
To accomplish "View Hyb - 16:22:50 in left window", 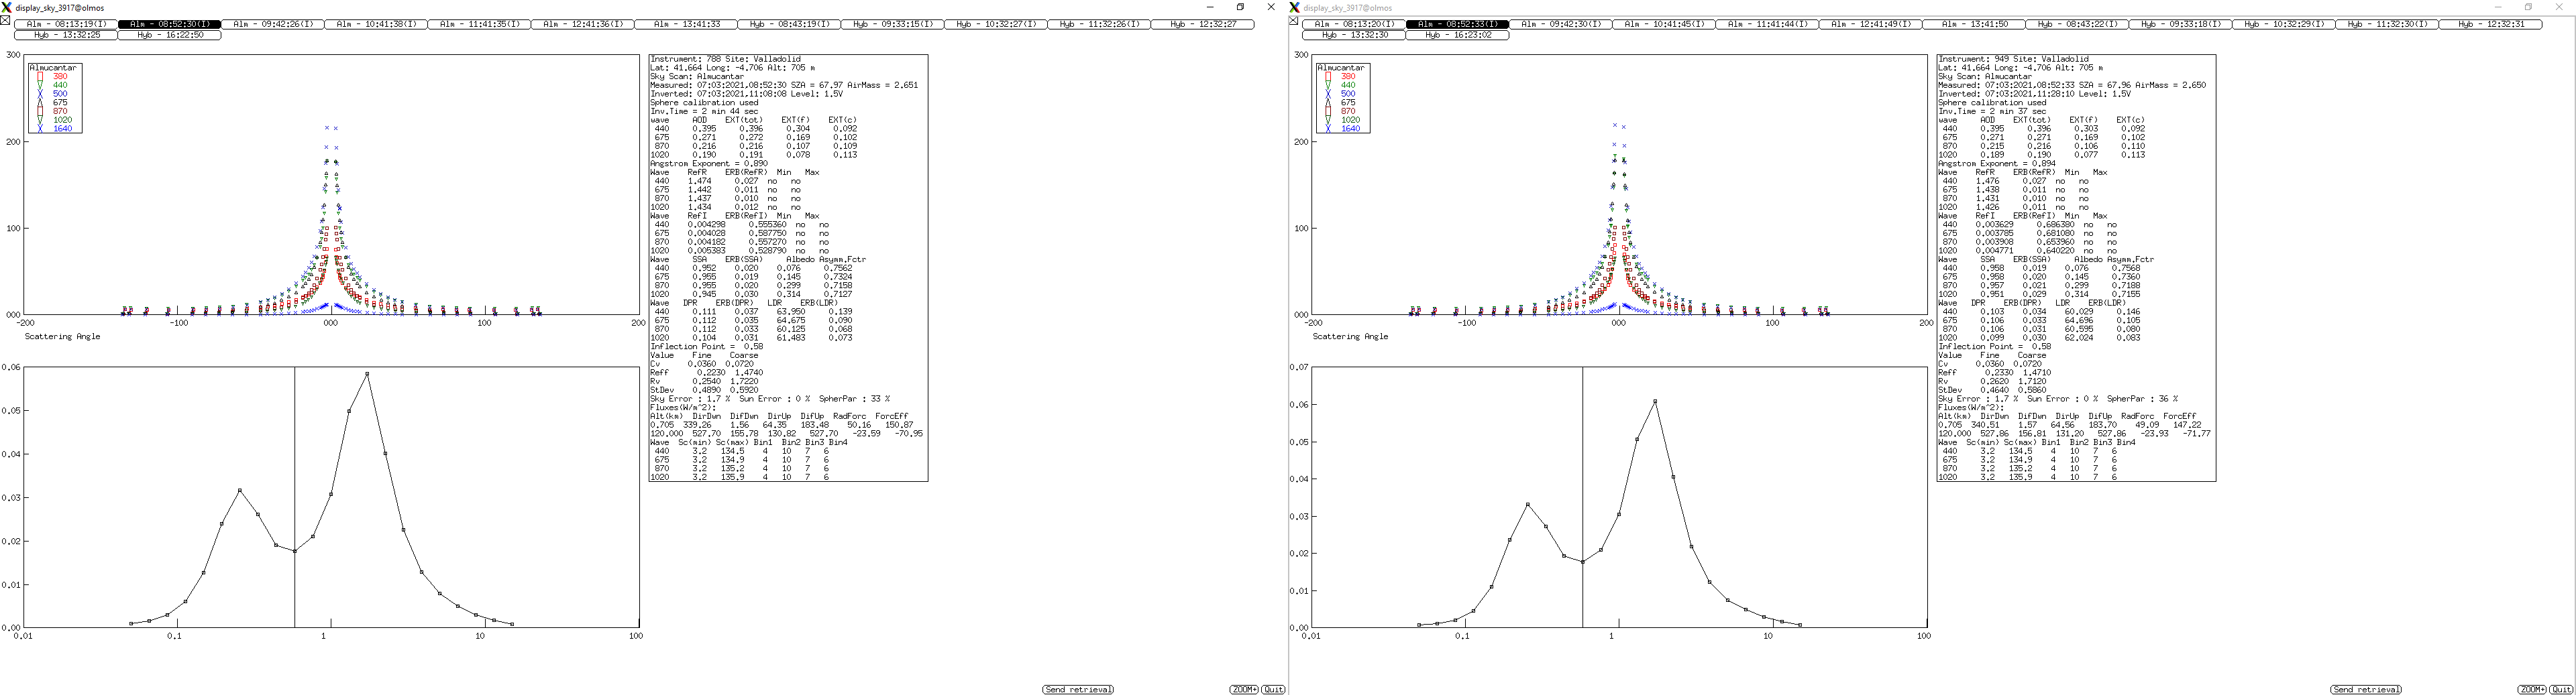I will click(x=169, y=35).
